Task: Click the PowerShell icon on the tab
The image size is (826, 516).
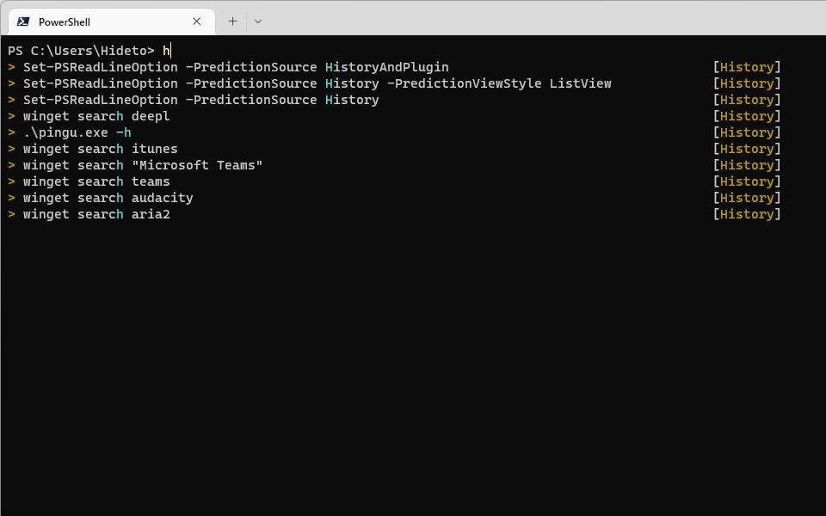Action: point(23,21)
